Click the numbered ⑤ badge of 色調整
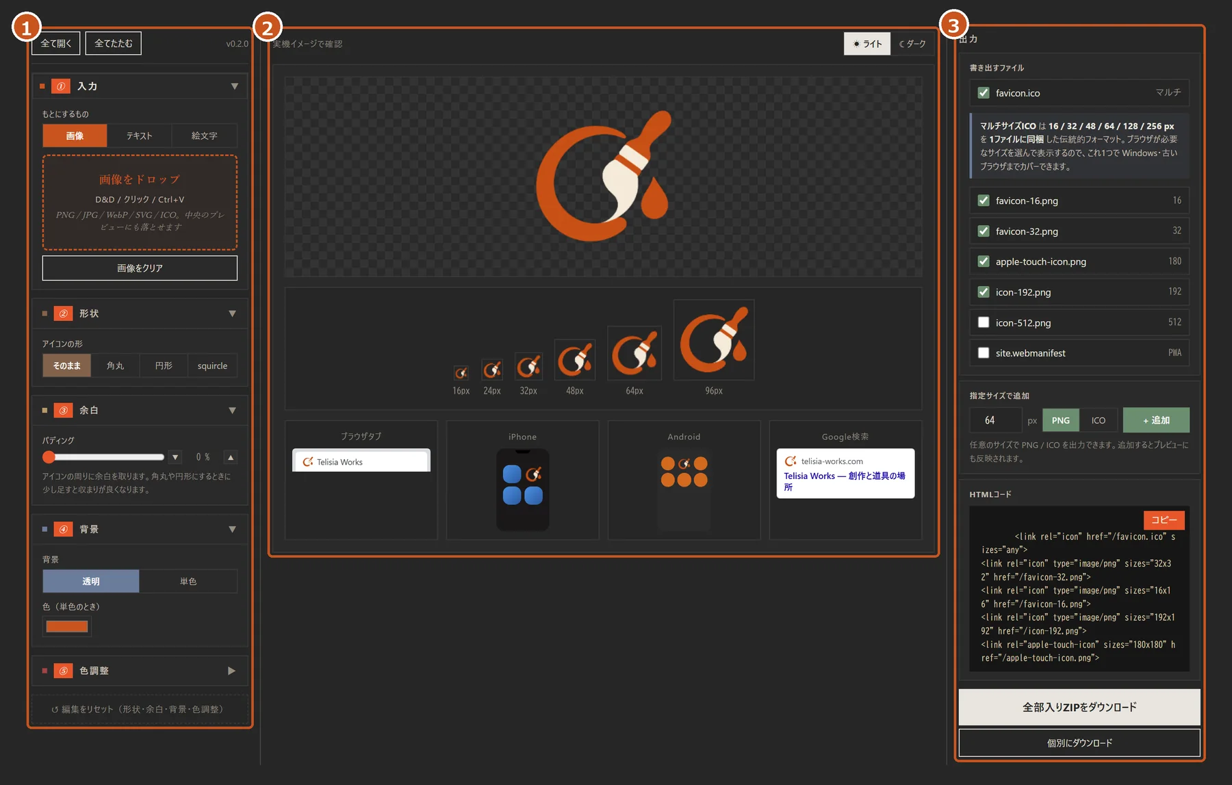 click(x=63, y=671)
